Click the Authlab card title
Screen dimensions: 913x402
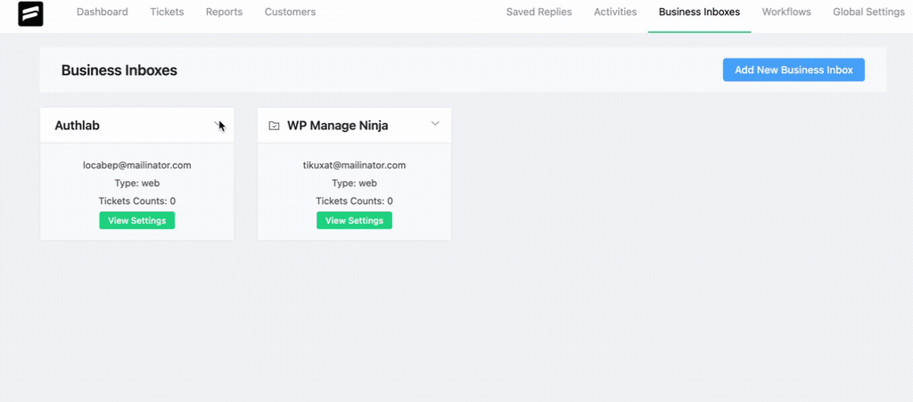coord(77,126)
